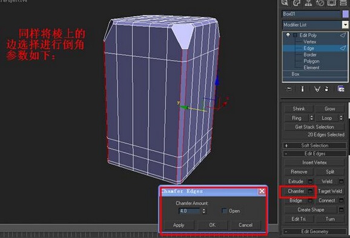Click the green Y-axis gizmo arrow
This screenshot has height=238, width=350.
tap(184, 107)
